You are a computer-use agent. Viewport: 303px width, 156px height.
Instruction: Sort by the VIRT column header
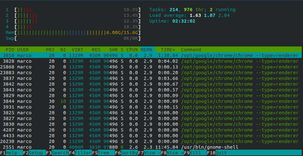[x=77, y=50]
